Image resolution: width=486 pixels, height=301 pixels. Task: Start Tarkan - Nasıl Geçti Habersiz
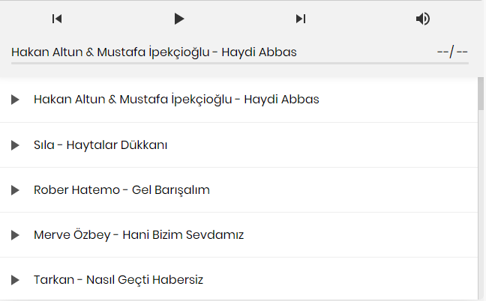118,280
